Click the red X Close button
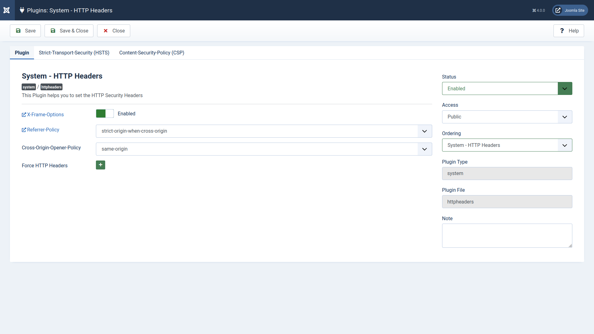594x334 pixels. coord(114,31)
